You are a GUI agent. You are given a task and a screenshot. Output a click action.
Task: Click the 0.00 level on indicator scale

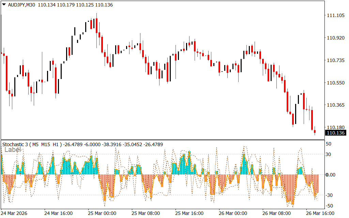click(331, 175)
